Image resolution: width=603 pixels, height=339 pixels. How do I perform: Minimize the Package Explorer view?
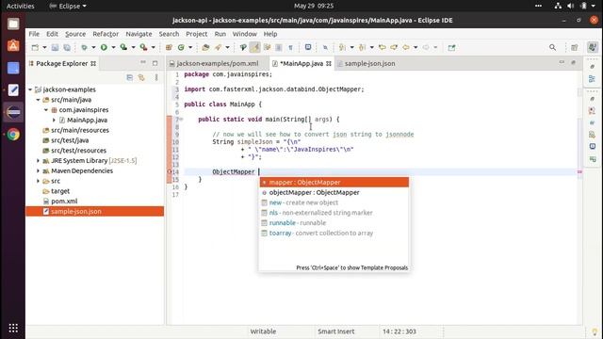click(143, 63)
